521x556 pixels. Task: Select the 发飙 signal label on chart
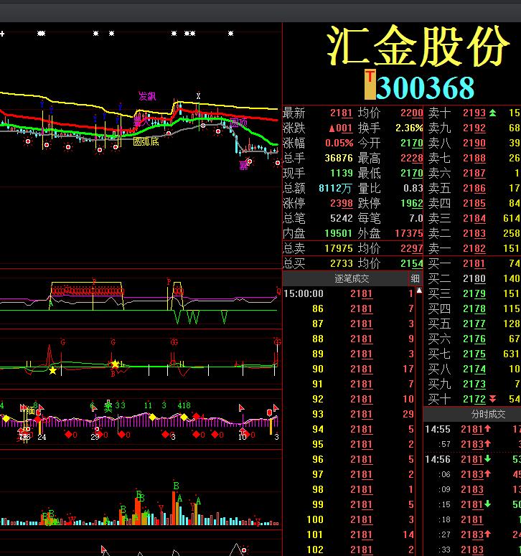[x=147, y=95]
